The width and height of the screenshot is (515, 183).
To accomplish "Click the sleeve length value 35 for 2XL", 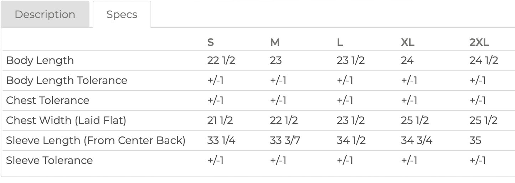I will [x=475, y=140].
